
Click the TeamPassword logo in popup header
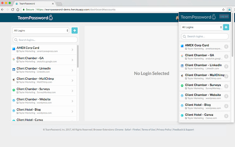(x=198, y=17)
